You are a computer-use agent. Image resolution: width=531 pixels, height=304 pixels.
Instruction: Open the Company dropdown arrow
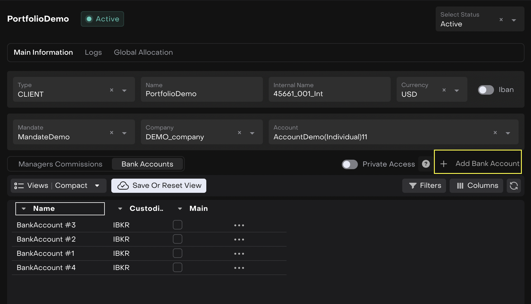(252, 133)
